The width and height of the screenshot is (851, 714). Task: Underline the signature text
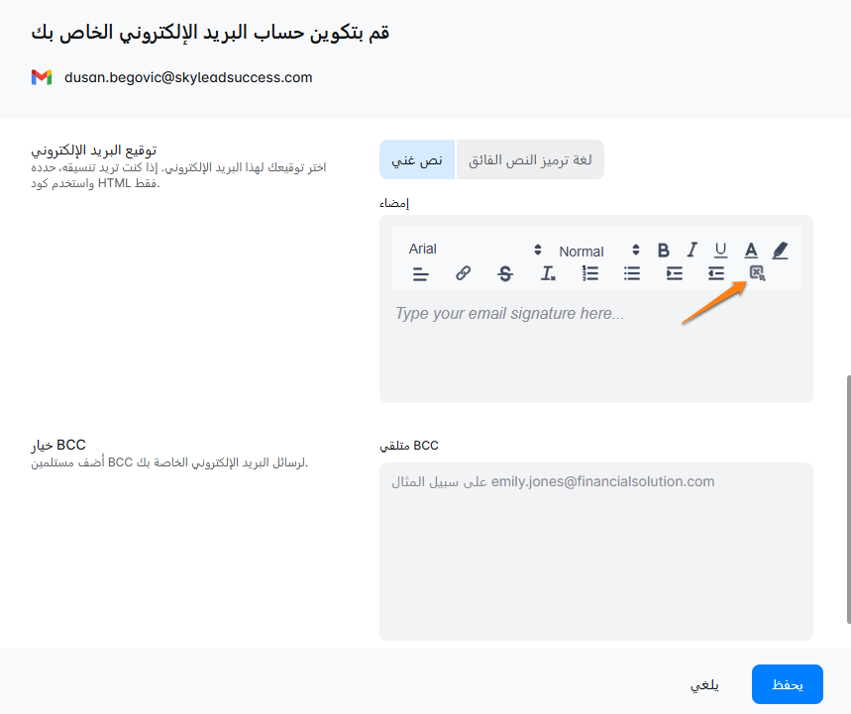(721, 251)
